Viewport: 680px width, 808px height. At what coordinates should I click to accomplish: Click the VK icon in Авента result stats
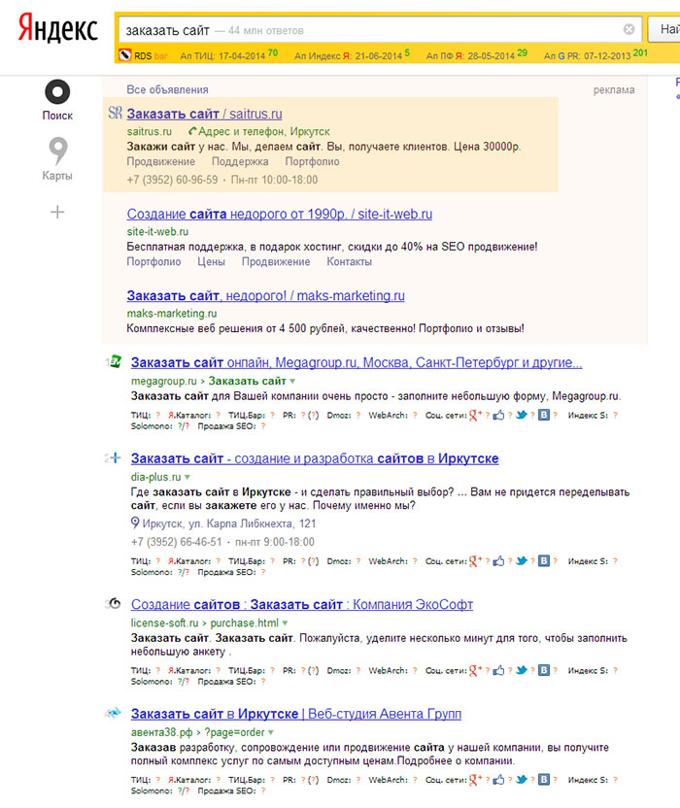tap(544, 779)
